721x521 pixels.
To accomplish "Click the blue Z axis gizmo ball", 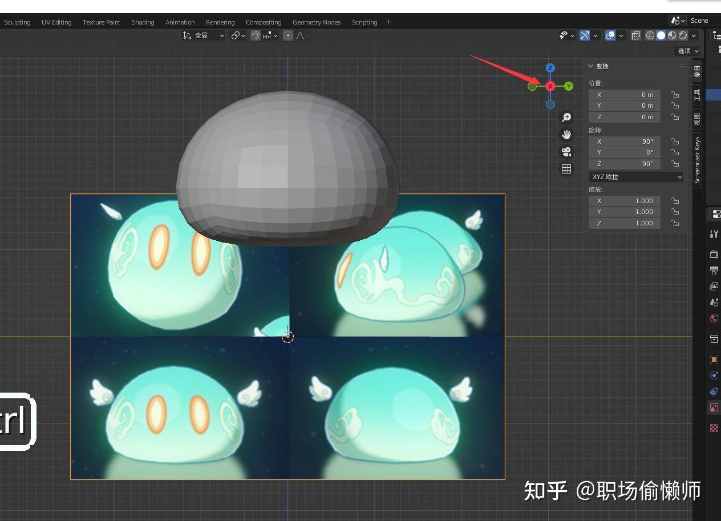I will pos(550,68).
